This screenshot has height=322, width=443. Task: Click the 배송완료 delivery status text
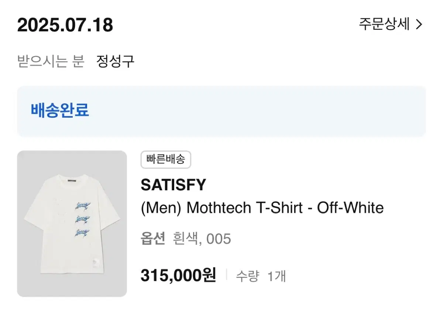pos(60,110)
